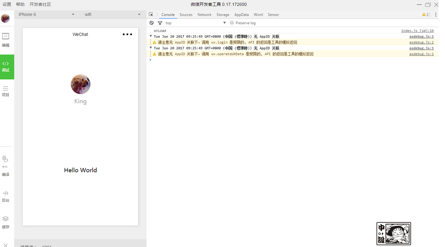
Task: Open the top context dropdown
Action: [x=195, y=23]
